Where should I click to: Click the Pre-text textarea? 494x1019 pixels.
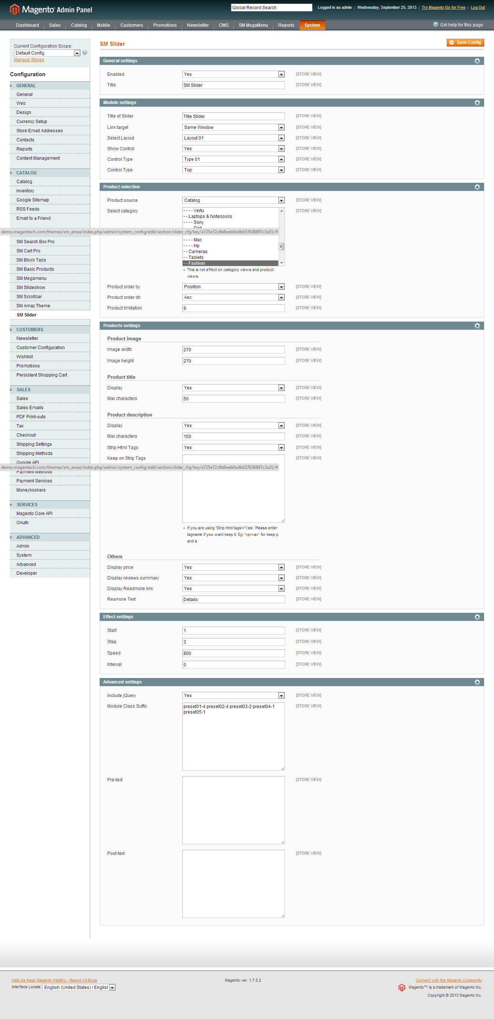pyautogui.click(x=233, y=810)
